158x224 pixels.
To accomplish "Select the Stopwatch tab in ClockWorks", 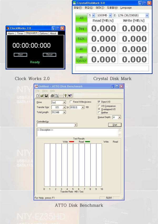I will [32, 33].
